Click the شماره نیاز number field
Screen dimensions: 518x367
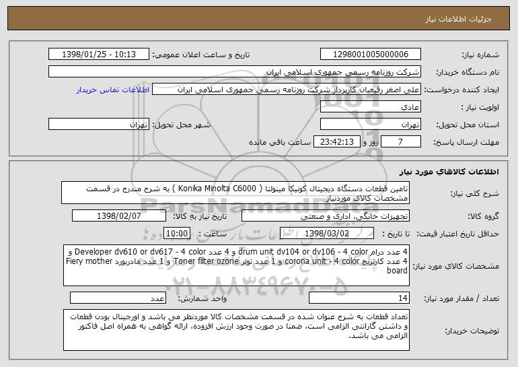point(370,55)
